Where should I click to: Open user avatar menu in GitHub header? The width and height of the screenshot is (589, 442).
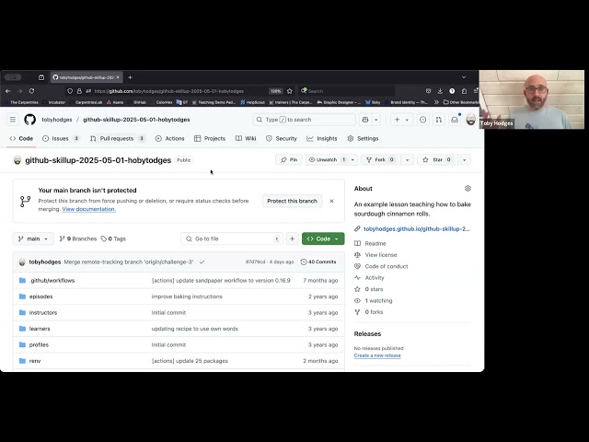(x=470, y=120)
